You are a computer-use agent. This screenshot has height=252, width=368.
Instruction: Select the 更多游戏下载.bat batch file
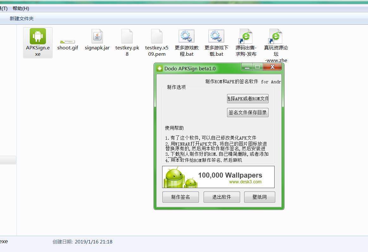click(x=216, y=36)
